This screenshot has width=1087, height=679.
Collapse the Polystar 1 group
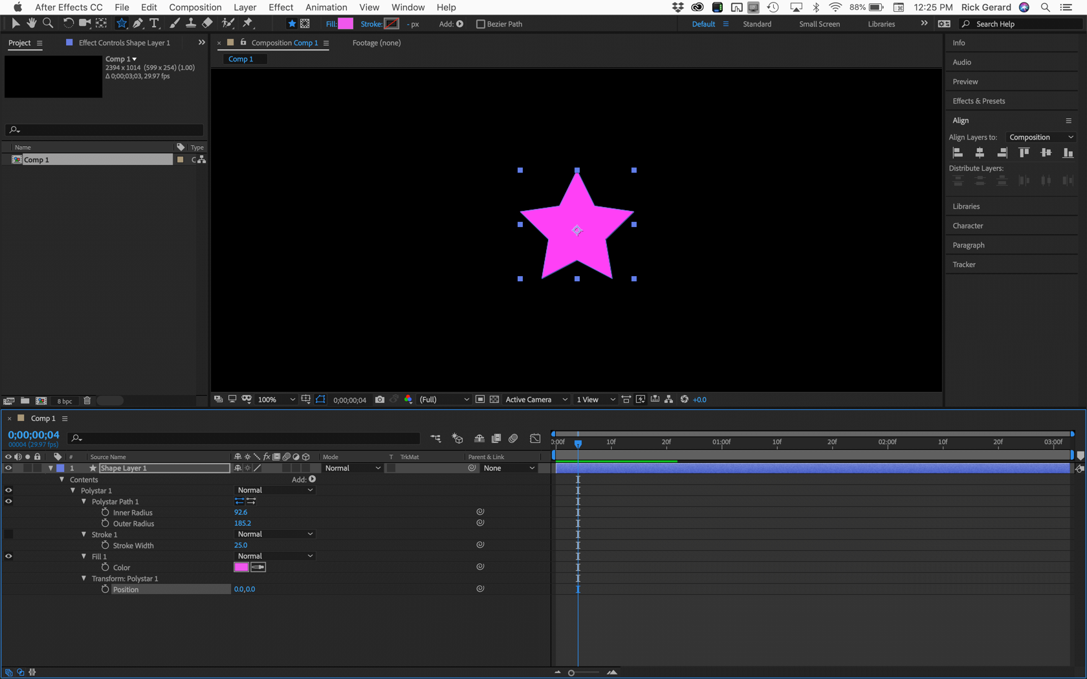pyautogui.click(x=73, y=490)
